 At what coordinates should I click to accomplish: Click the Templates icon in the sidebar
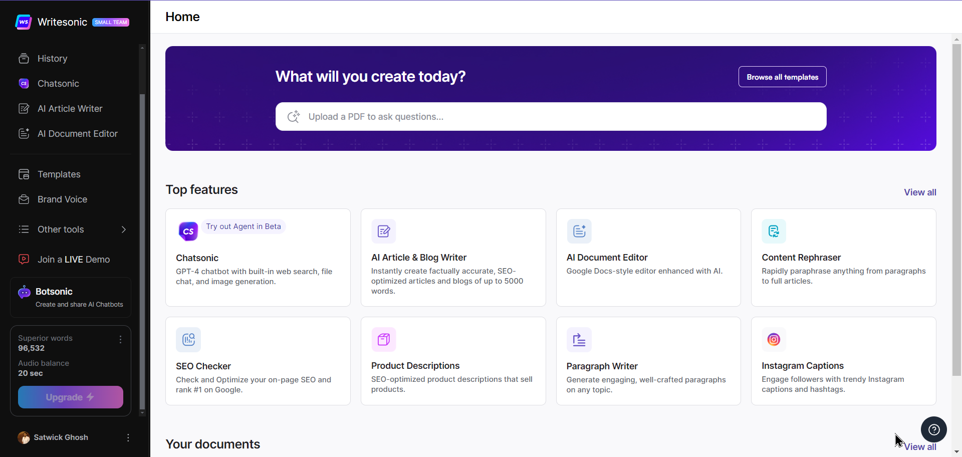pyautogui.click(x=24, y=174)
